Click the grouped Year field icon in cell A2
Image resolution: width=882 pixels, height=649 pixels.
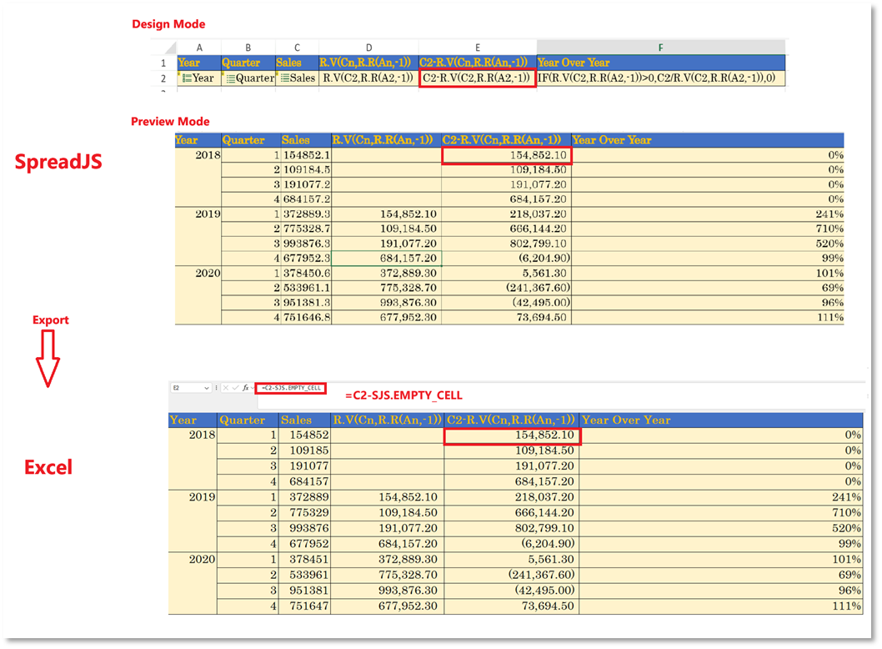186,78
